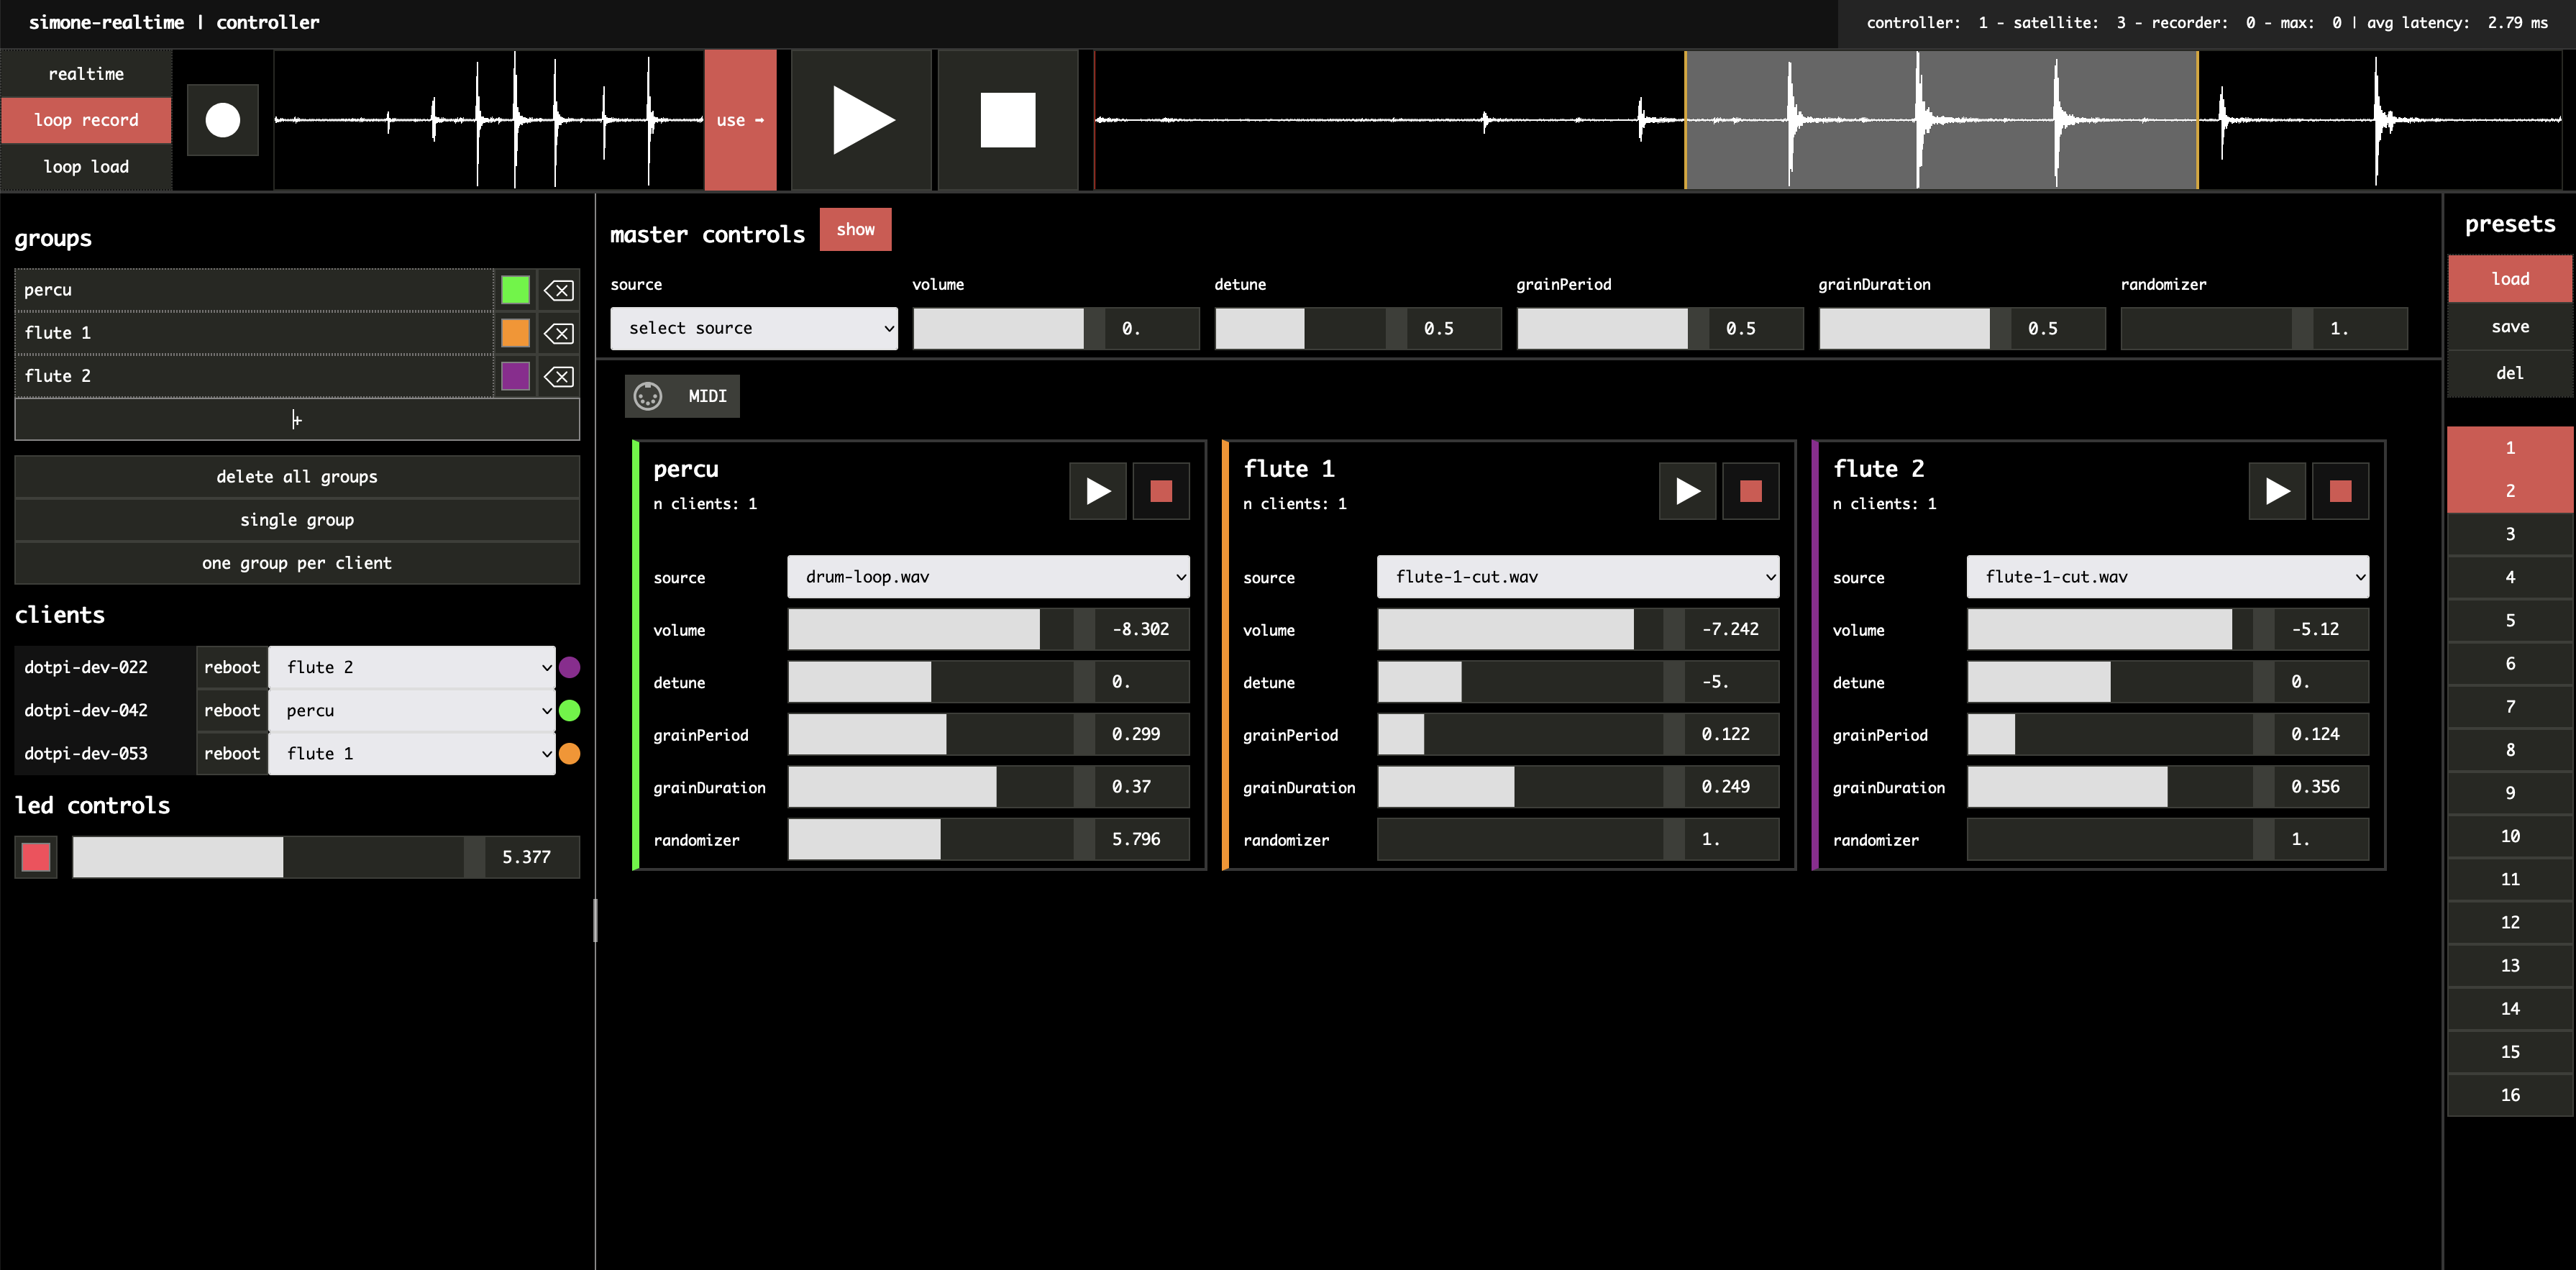Open master select source dropdown
This screenshot has width=2576, height=1270.
754,329
